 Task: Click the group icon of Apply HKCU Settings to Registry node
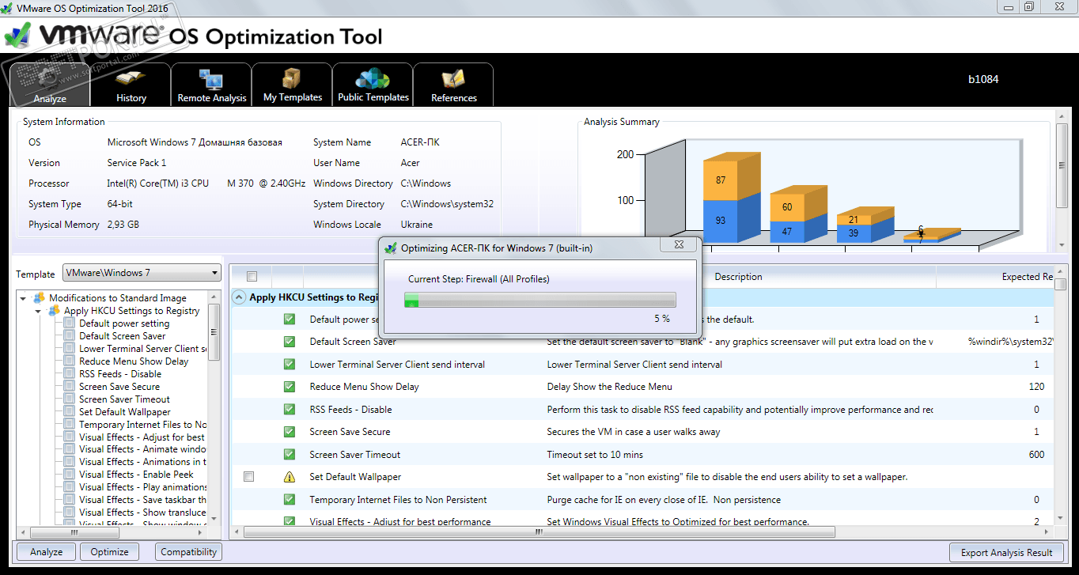tap(54, 311)
